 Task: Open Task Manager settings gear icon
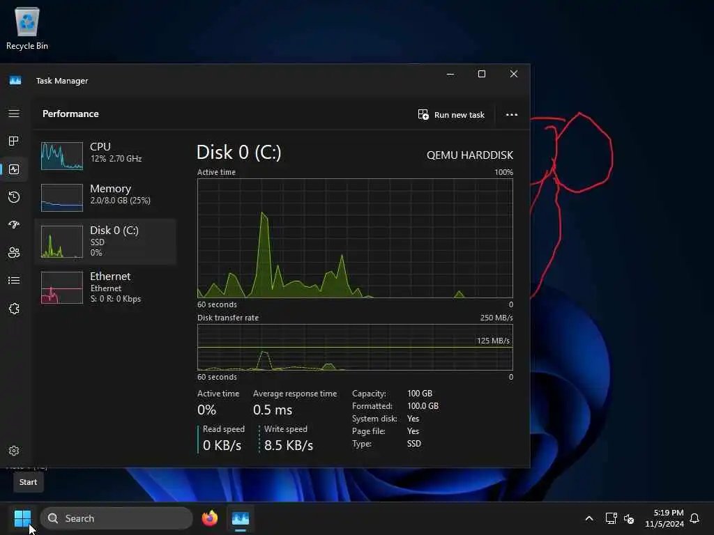point(14,451)
